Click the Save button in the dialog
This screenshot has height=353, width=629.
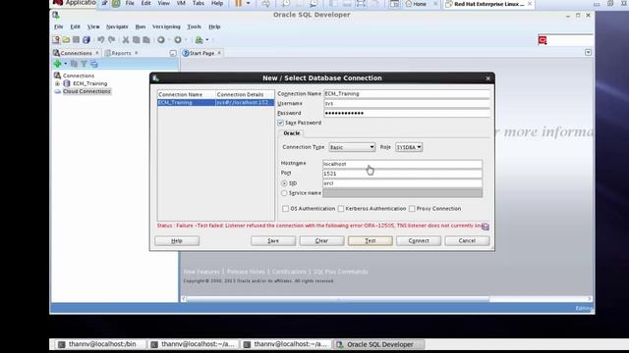273,240
